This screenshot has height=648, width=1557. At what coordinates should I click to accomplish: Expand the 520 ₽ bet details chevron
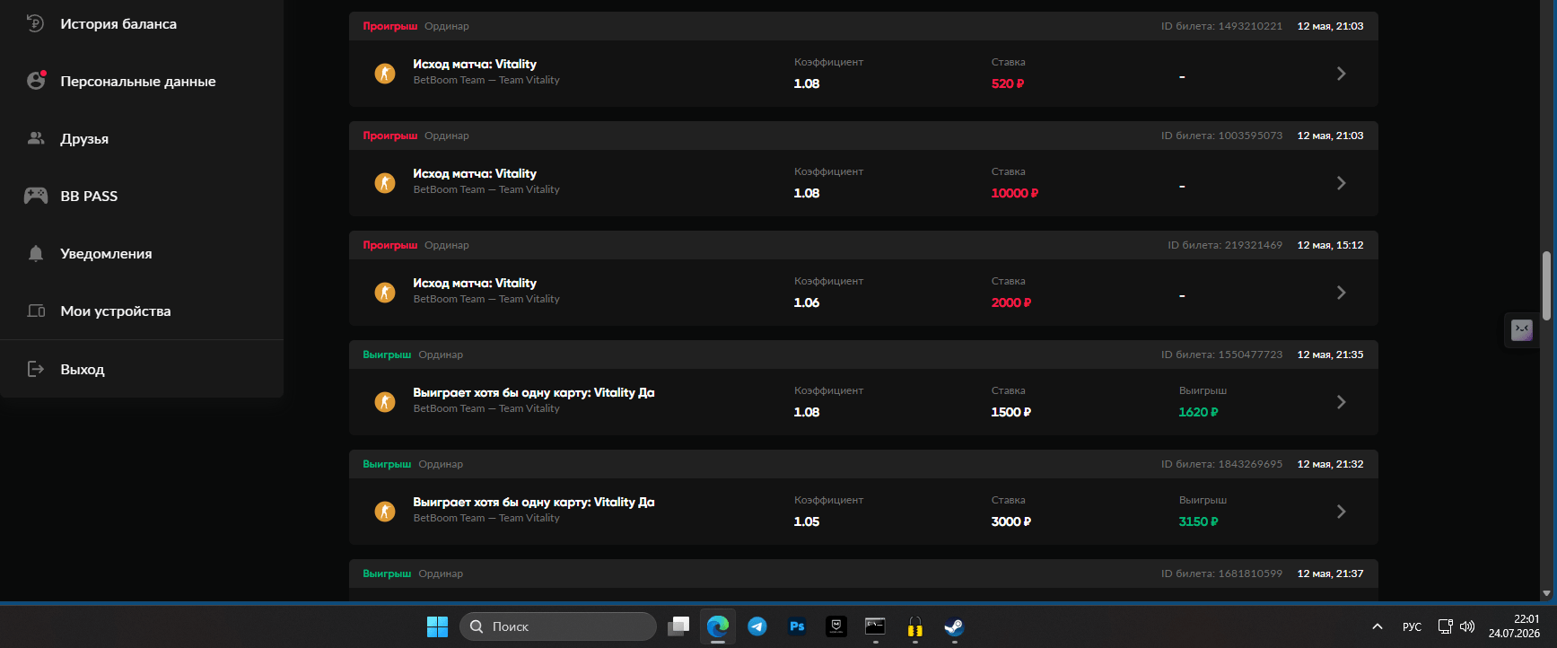(x=1341, y=74)
